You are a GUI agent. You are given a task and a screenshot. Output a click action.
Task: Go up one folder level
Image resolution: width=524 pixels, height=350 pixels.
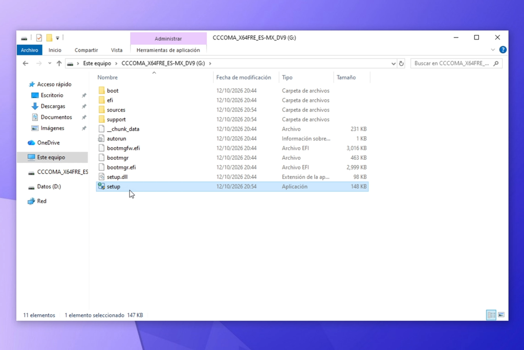[x=59, y=63]
